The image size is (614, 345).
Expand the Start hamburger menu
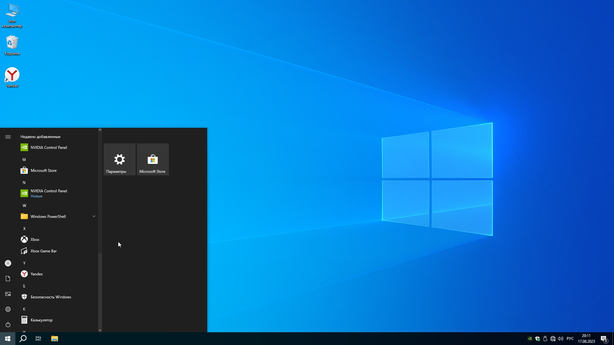click(8, 137)
